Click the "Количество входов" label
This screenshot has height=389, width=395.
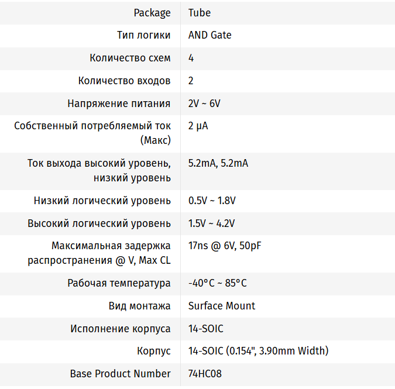click(124, 81)
